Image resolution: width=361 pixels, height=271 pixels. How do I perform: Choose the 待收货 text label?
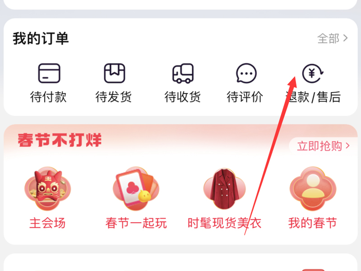[x=183, y=97]
